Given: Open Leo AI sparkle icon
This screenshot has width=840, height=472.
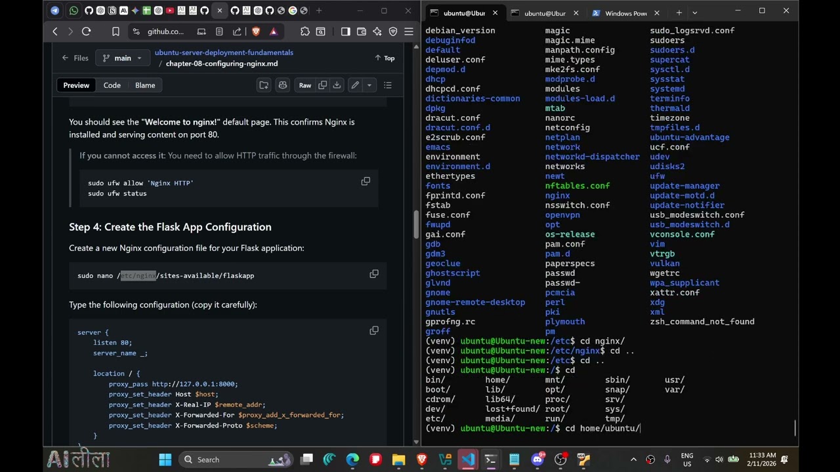Looking at the screenshot, I should click(377, 31).
